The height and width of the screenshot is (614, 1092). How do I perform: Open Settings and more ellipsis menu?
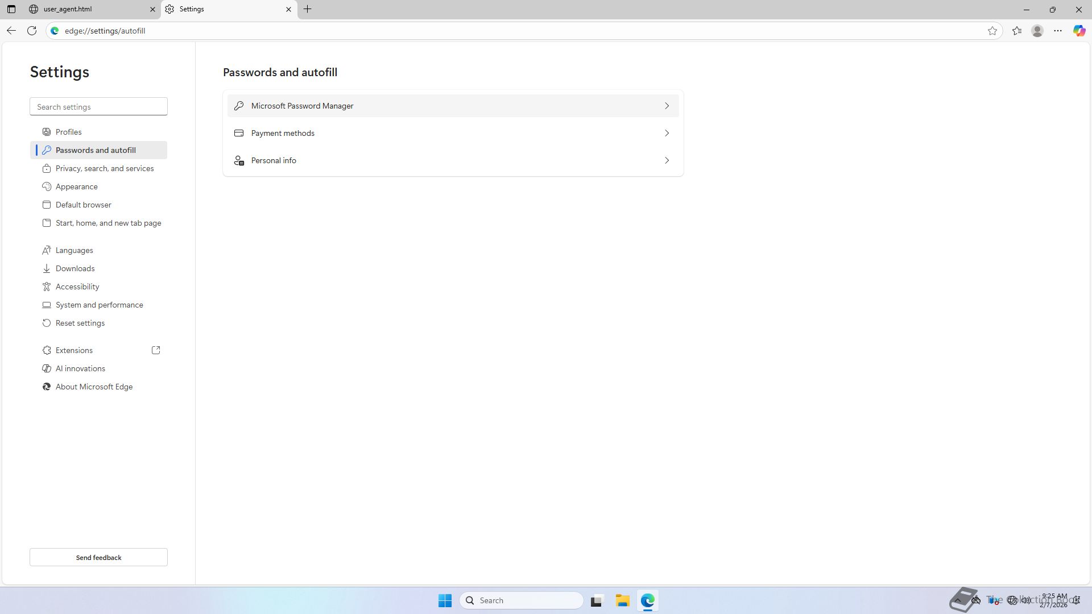coord(1058,31)
